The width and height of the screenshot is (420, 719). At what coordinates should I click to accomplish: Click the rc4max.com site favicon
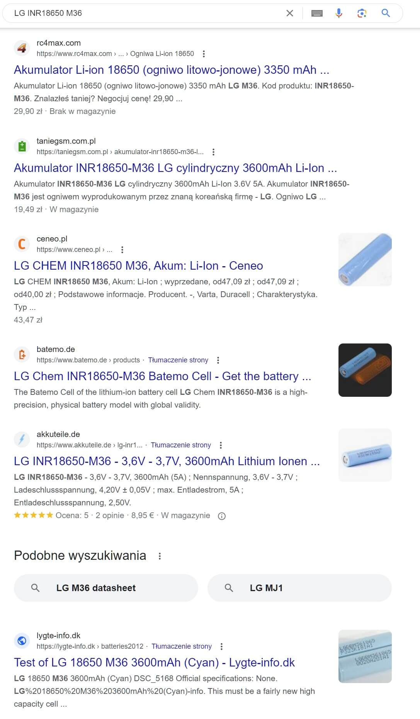pos(22,48)
